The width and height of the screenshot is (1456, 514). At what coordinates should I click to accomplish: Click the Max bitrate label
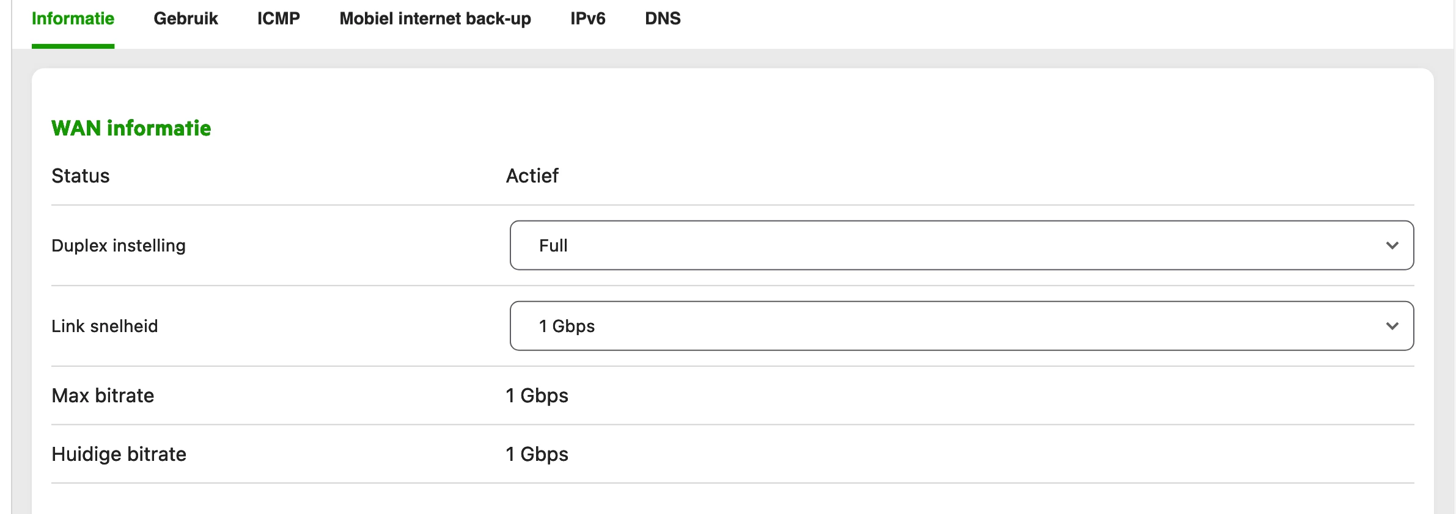[x=103, y=396]
